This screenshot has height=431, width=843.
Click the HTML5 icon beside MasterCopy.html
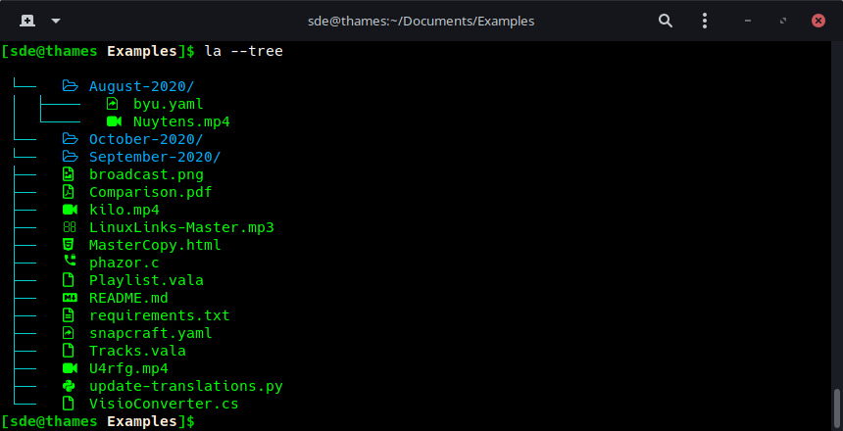click(x=69, y=245)
